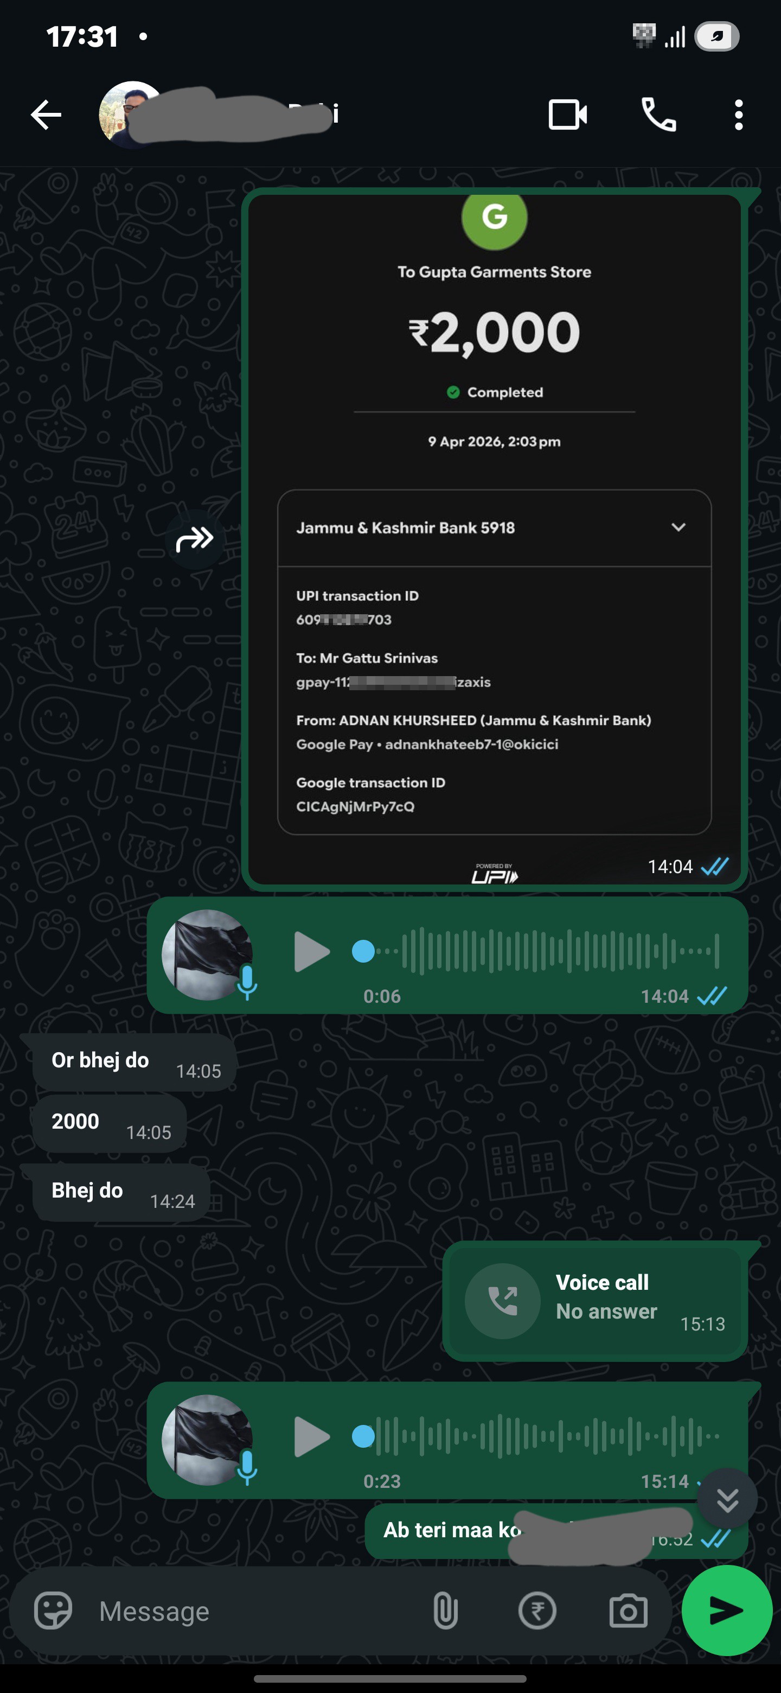The image size is (781, 1693).
Task: Start a voice call from the header
Action: [x=658, y=115]
